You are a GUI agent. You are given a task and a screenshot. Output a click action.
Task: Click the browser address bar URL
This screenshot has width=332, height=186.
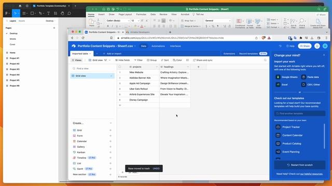pos(172,38)
